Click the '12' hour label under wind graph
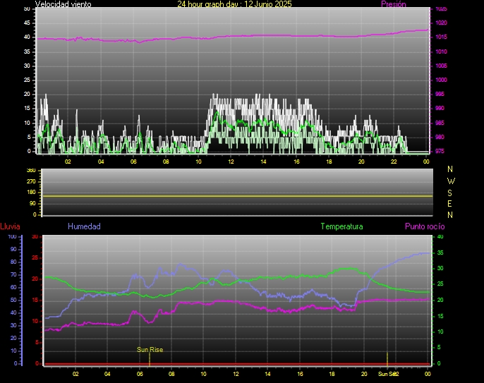The height and width of the screenshot is (383, 484). coord(231,162)
